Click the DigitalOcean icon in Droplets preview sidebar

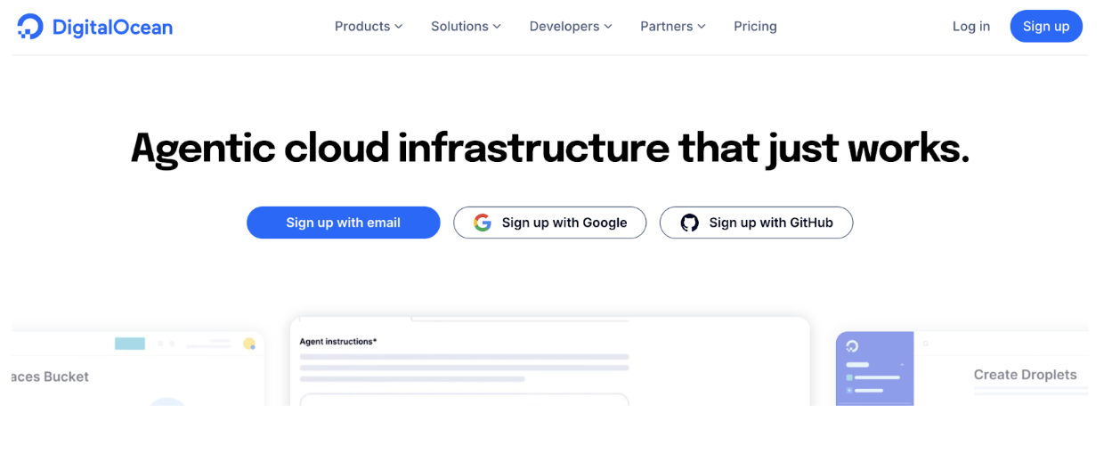pyautogui.click(x=853, y=346)
